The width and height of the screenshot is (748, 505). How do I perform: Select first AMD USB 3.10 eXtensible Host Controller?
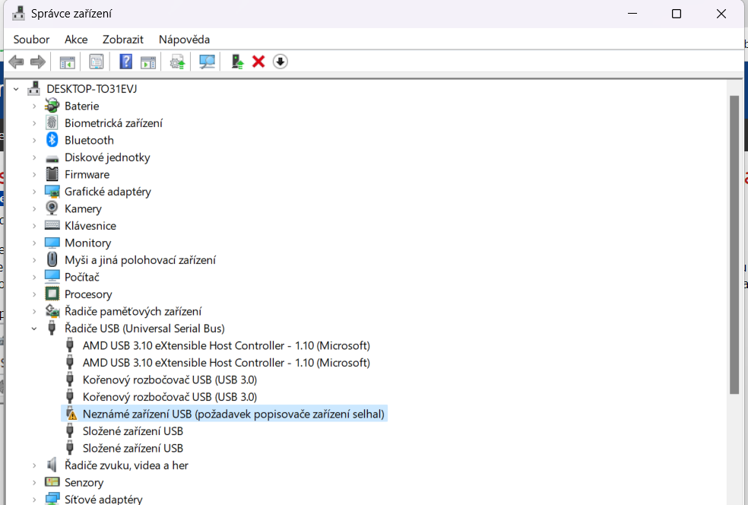tap(226, 345)
